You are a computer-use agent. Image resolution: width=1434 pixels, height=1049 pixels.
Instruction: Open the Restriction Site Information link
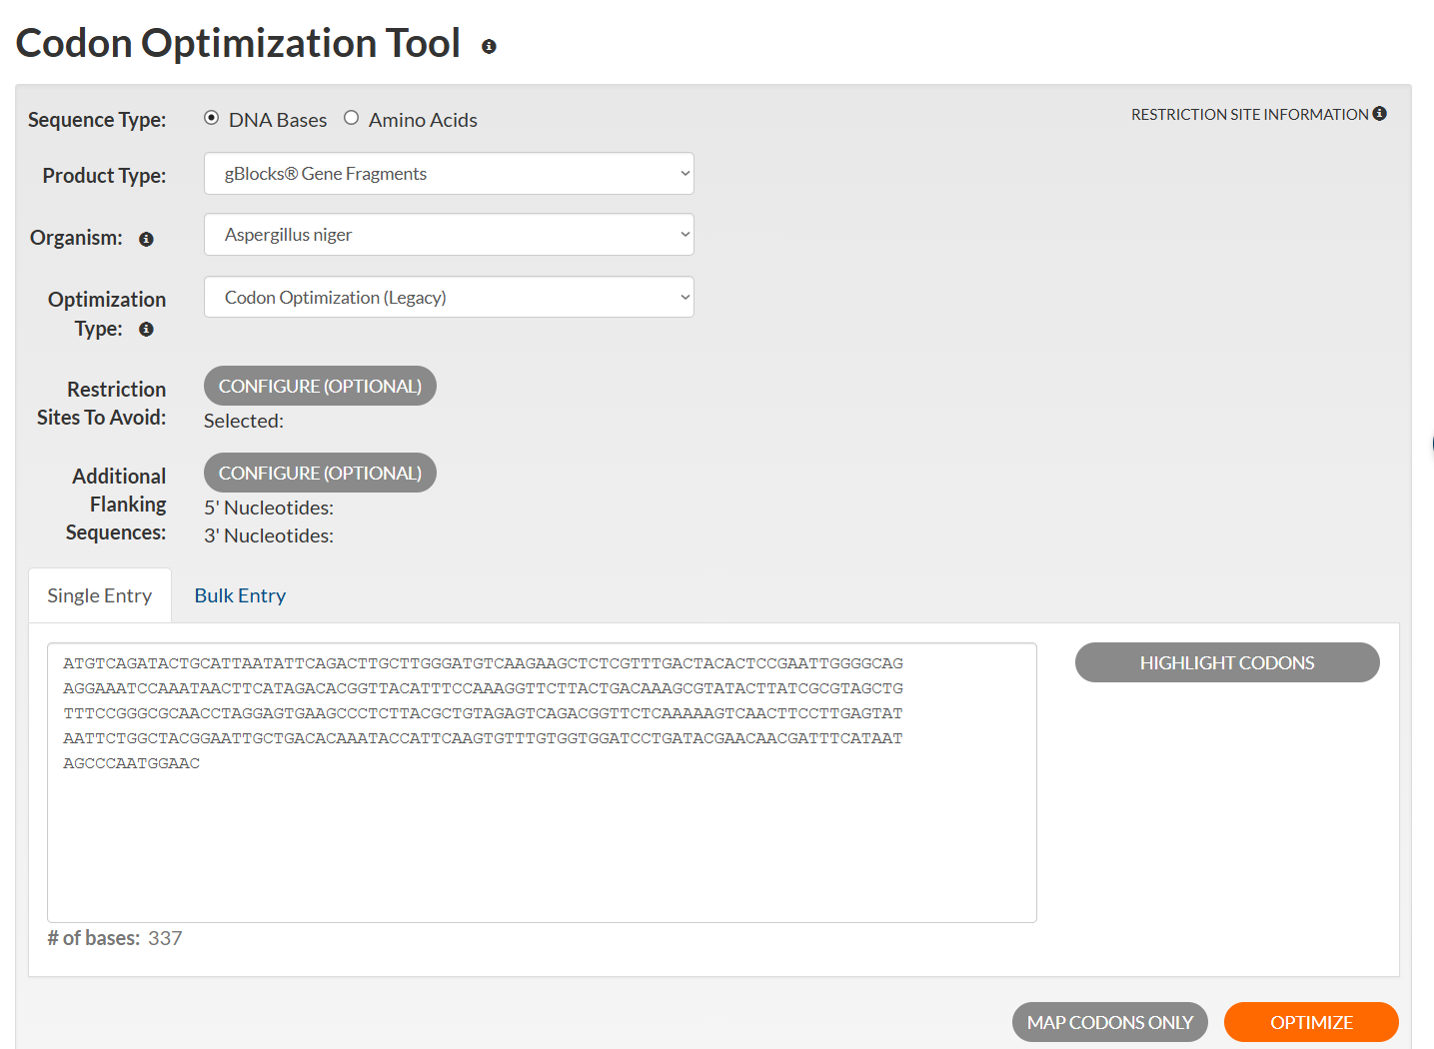pos(1249,115)
